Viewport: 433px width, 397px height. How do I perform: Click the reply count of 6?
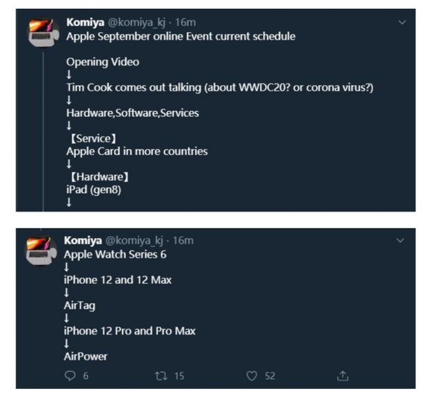(85, 375)
